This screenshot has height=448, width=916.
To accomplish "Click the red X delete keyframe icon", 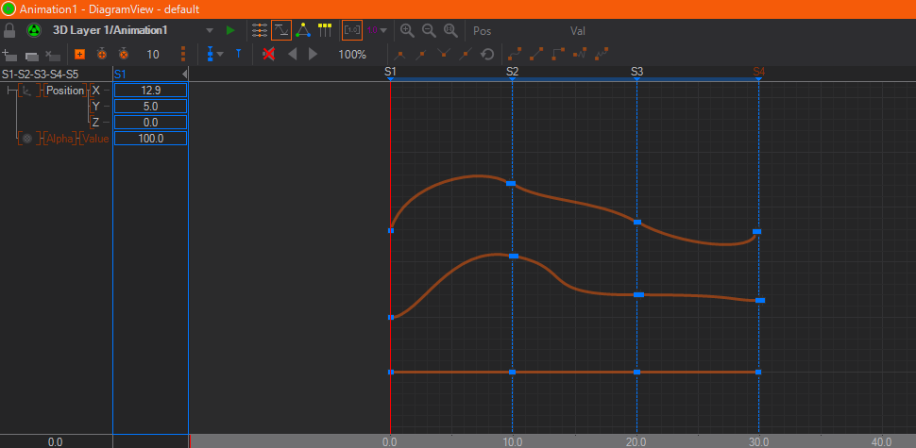I will click(268, 55).
